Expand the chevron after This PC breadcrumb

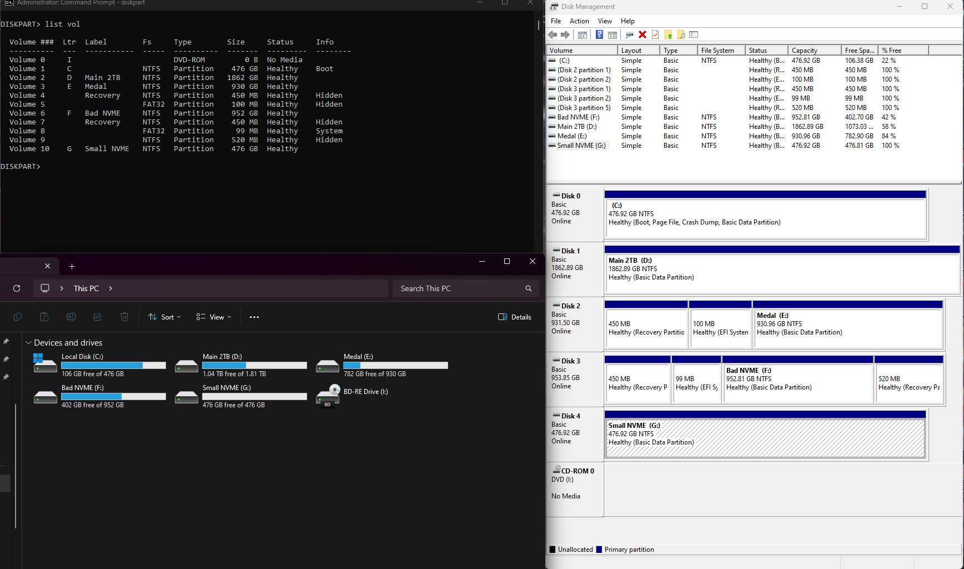pos(111,288)
